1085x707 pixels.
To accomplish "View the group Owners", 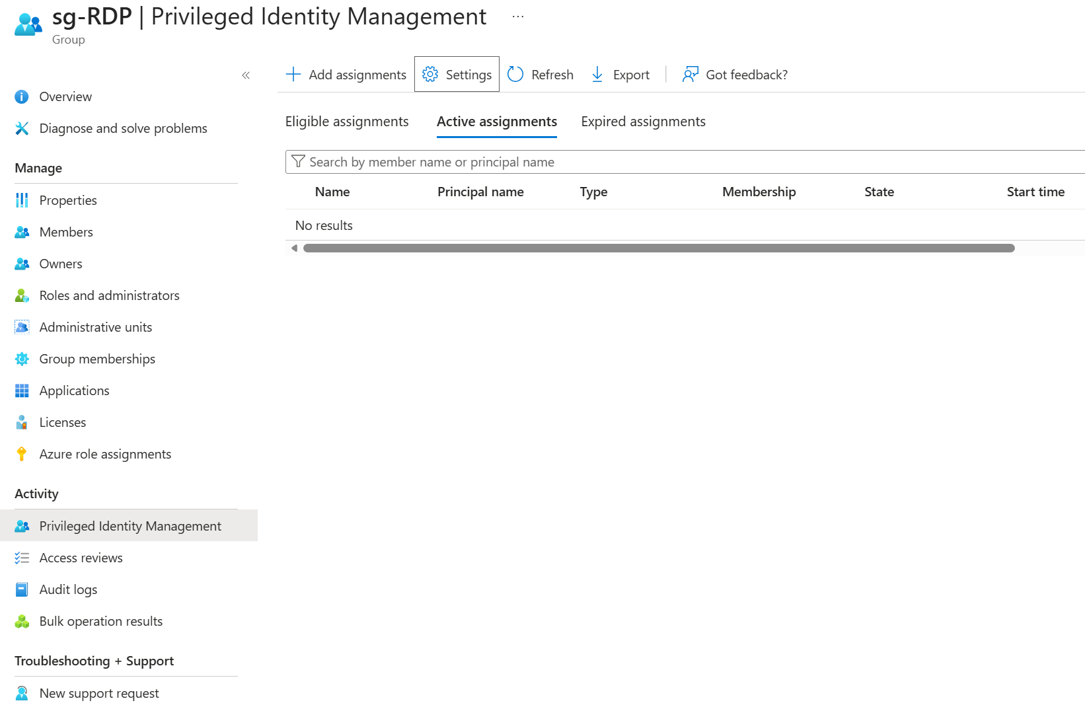I will 61,264.
